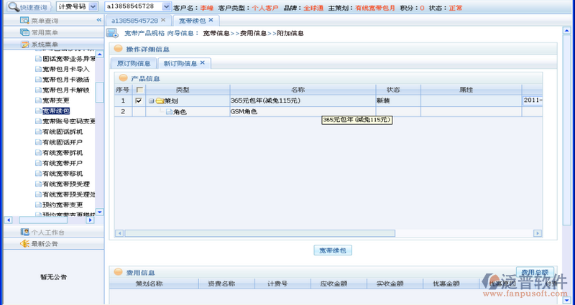Uncheck the row 1 策划 checkbox
This screenshot has width=575, height=305.
pos(139,101)
